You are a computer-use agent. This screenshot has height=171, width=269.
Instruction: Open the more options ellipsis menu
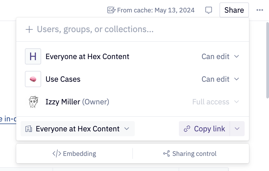pos(260,10)
